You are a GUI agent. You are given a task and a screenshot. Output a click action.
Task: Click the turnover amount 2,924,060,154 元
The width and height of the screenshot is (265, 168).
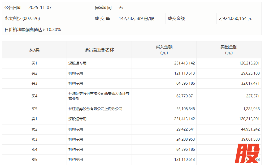click(x=236, y=19)
